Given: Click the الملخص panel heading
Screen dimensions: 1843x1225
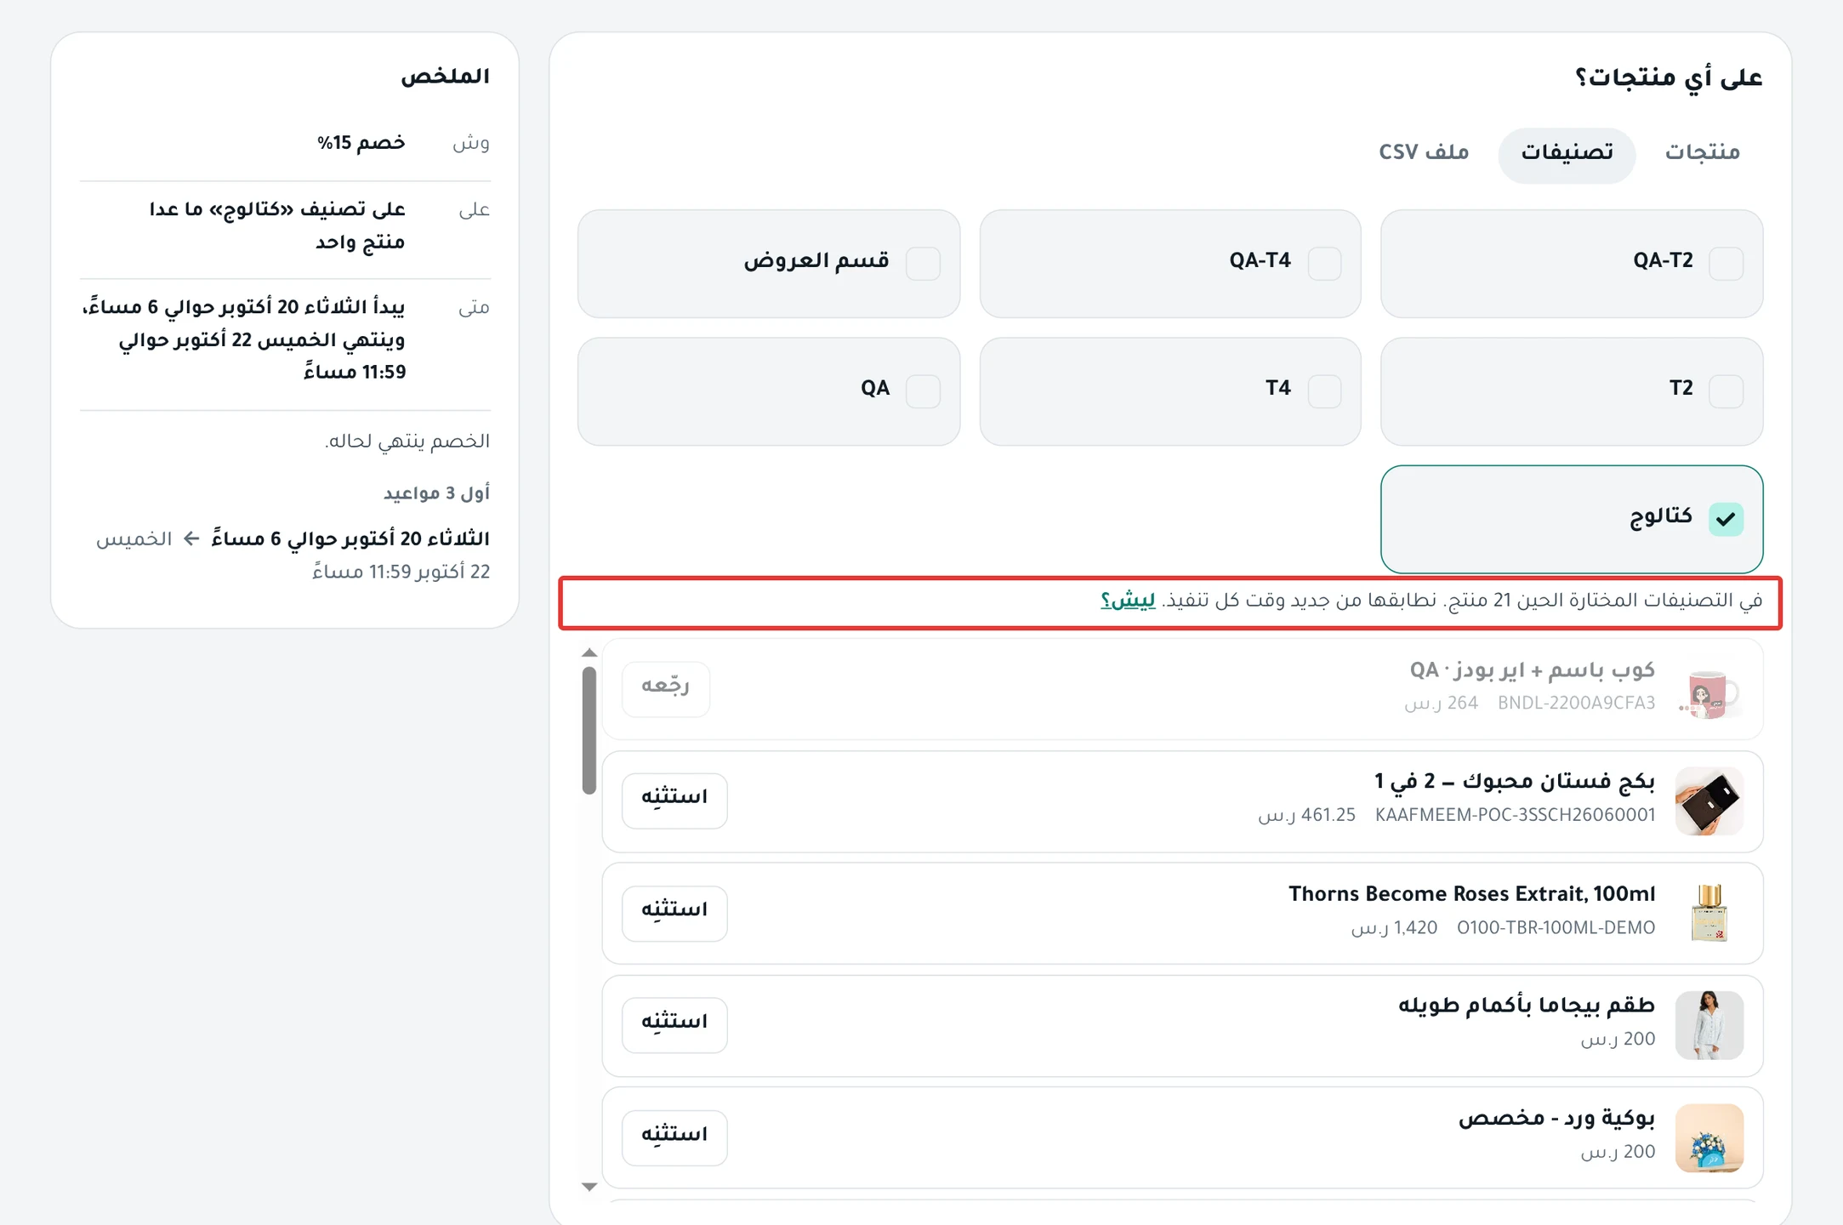Looking at the screenshot, I should coord(445,77).
